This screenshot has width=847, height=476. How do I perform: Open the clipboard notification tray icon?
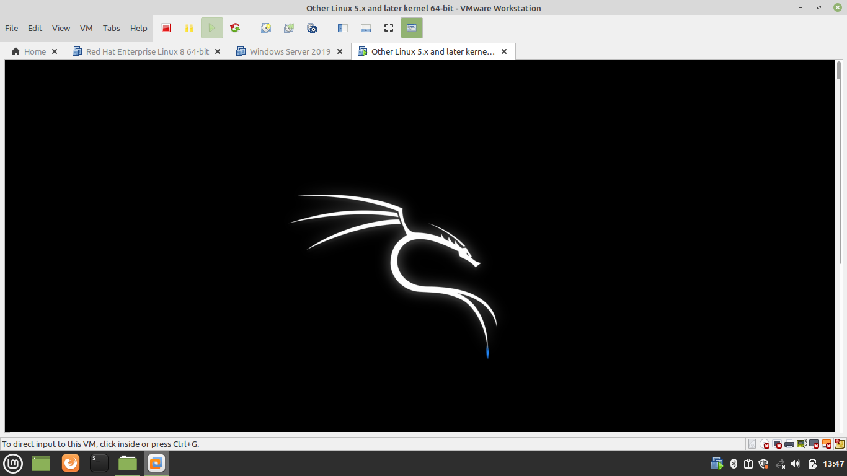[x=748, y=464]
